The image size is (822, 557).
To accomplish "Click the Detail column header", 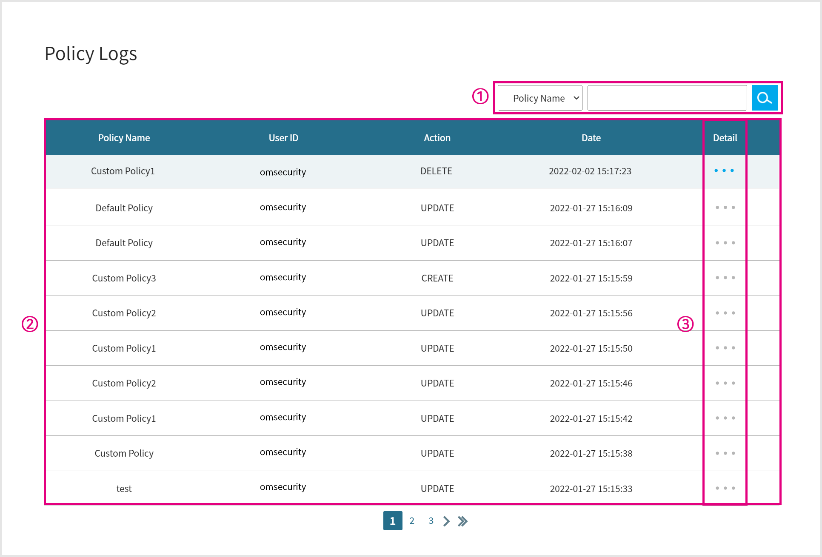I will point(725,138).
